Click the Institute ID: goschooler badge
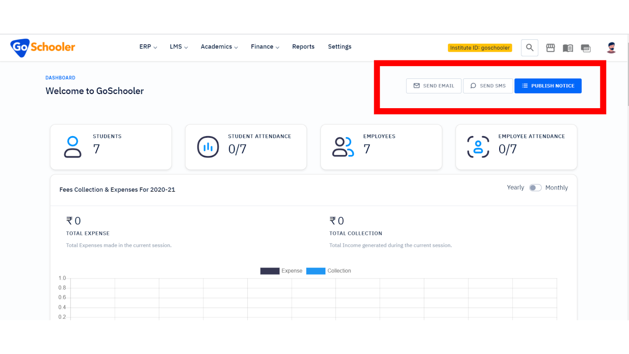The image size is (629, 354). click(480, 48)
